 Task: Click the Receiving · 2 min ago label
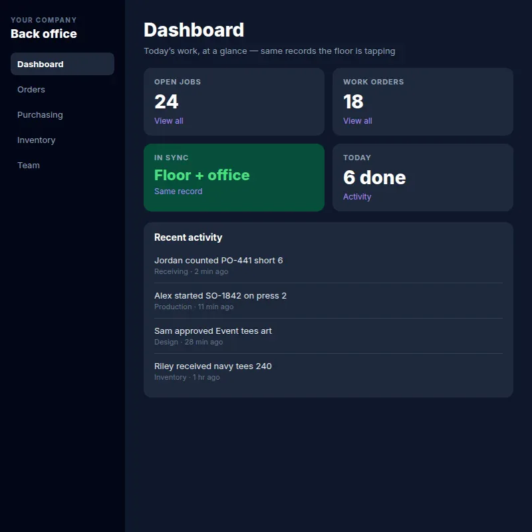click(192, 271)
